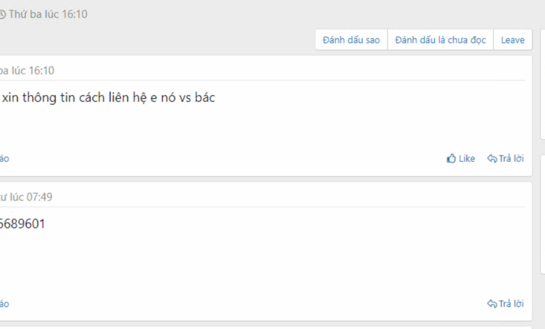Mark conversation unread via Đánh dấu là chưa đọc
This screenshot has height=329, width=545.
440,40
